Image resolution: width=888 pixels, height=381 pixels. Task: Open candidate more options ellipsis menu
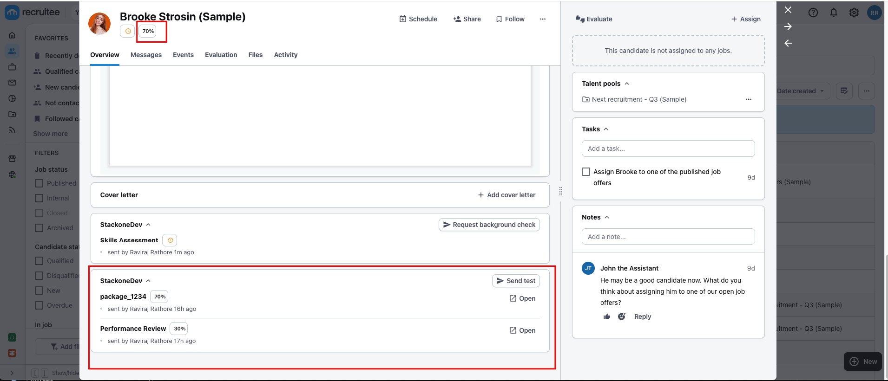pos(543,19)
